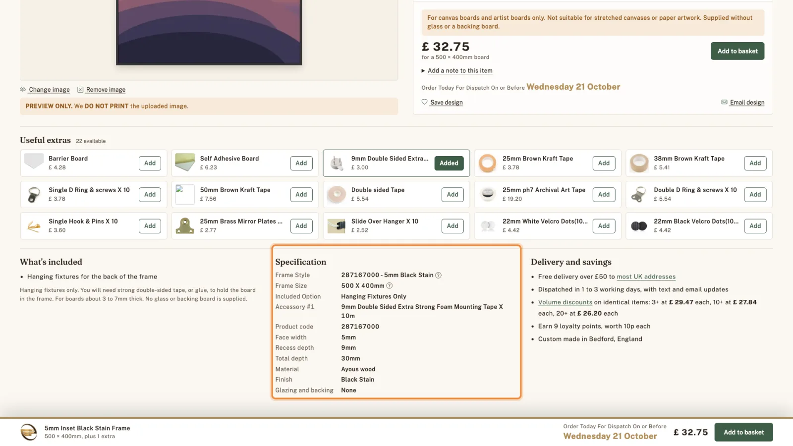Click the Slide Over Hanger image

(x=337, y=226)
